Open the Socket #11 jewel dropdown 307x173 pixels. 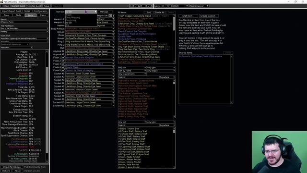(x=90, y=106)
